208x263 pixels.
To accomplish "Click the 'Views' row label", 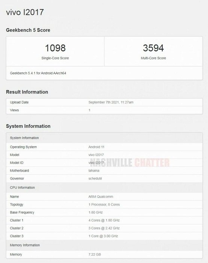I will click(14, 110).
